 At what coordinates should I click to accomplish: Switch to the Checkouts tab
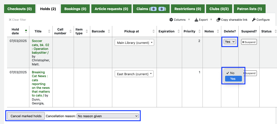coord(20,9)
